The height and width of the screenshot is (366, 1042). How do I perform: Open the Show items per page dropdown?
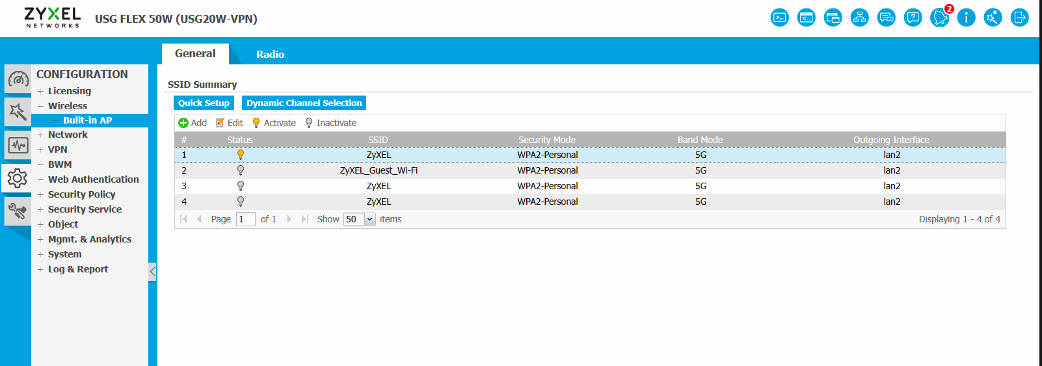[369, 219]
